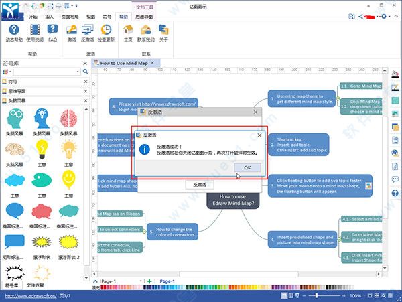The image size is (402, 302).
Task: Switch to the 思维导图 ribbon tab
Action: 144,17
